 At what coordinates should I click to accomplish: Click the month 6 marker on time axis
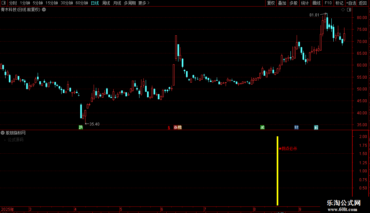point(162,209)
